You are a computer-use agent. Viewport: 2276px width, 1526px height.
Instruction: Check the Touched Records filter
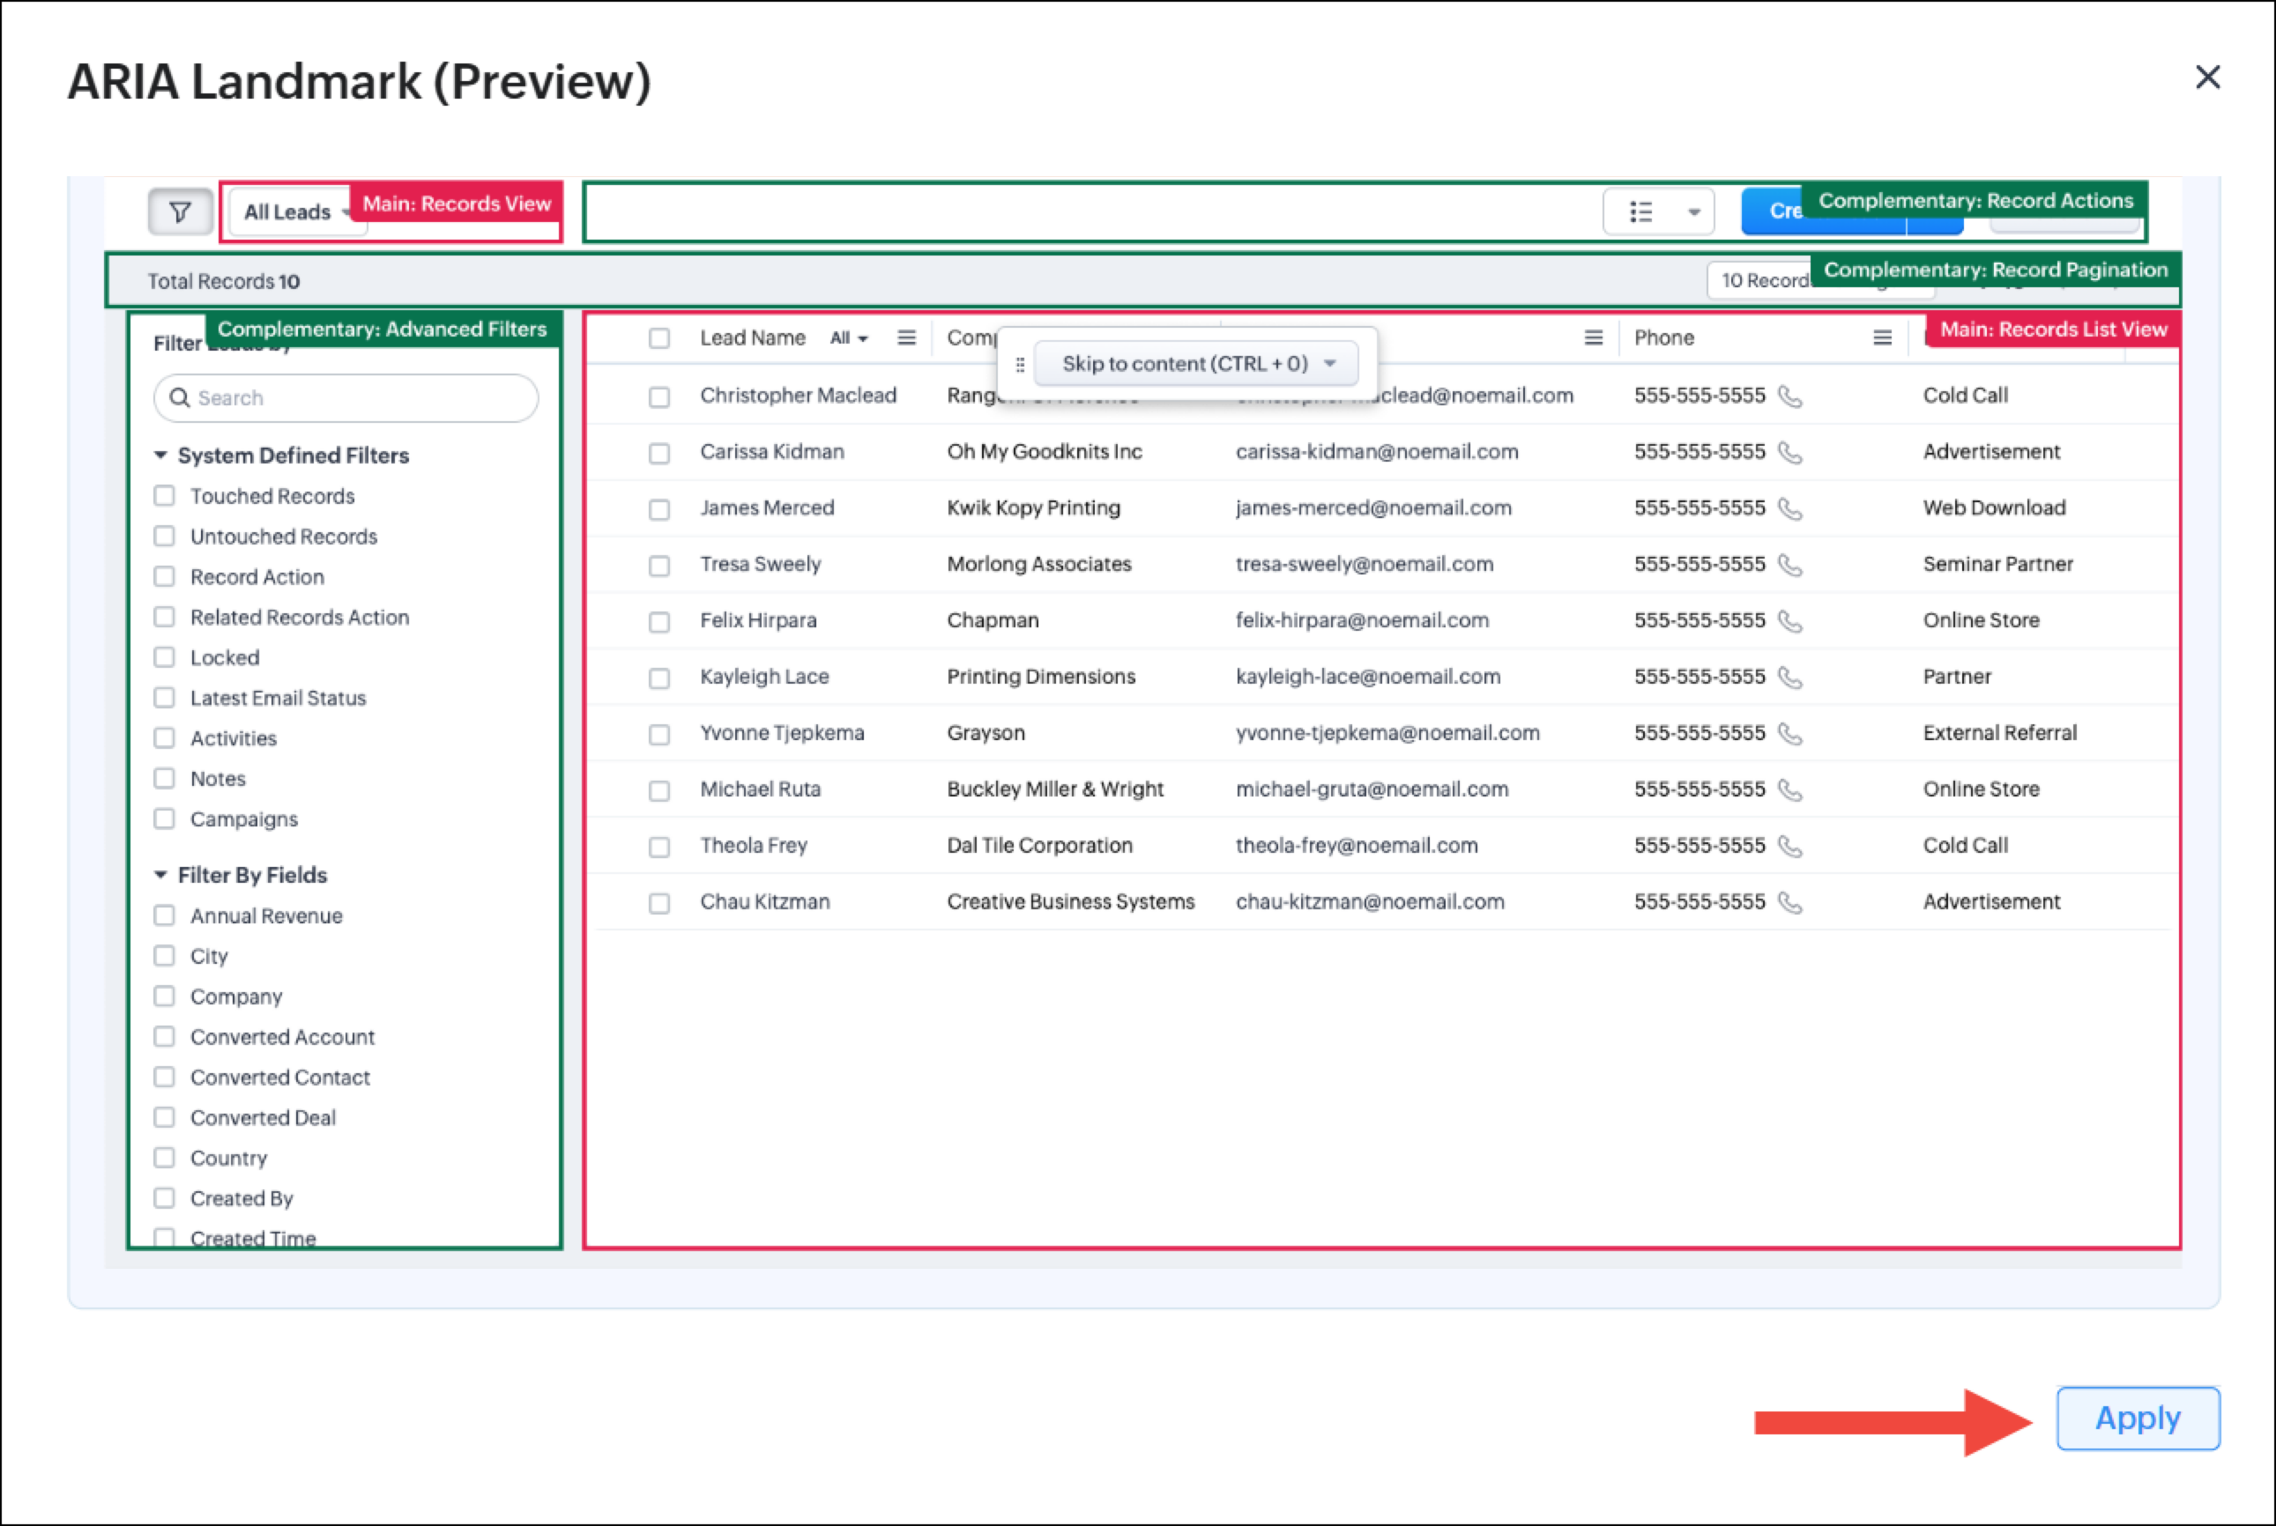pyautogui.click(x=165, y=496)
